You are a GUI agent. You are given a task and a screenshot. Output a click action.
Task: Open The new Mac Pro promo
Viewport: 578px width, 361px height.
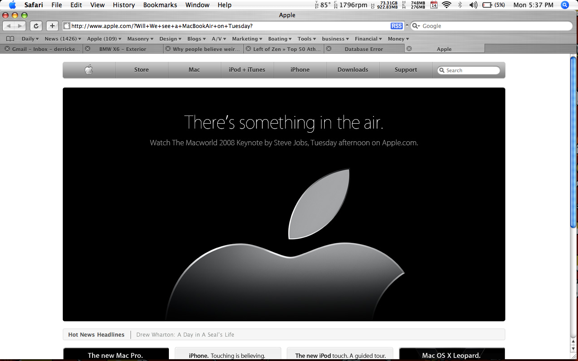click(116, 354)
